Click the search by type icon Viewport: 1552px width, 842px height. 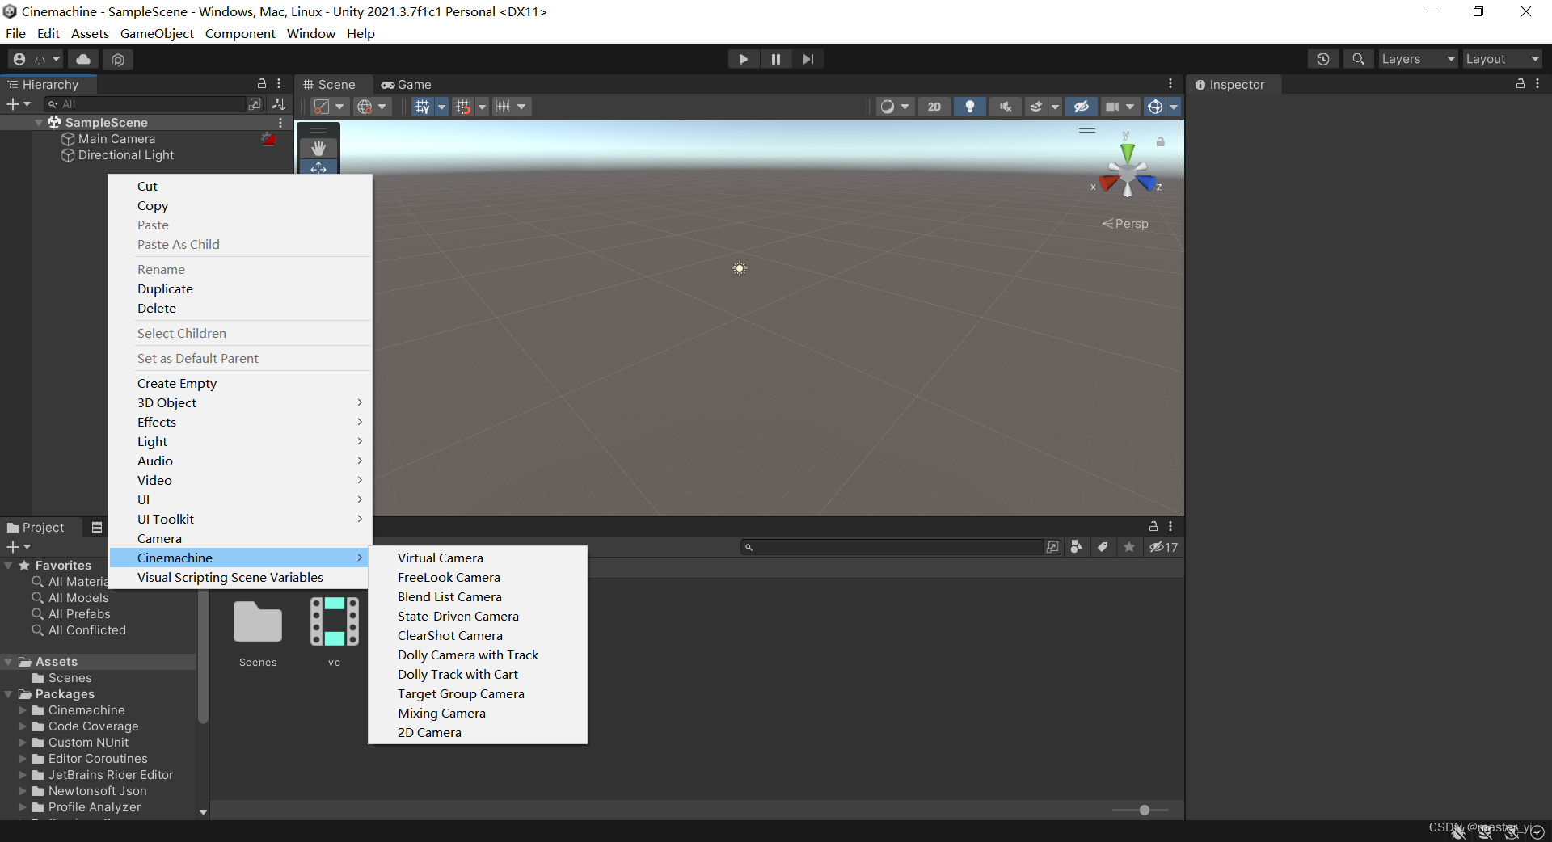[x=1076, y=547]
